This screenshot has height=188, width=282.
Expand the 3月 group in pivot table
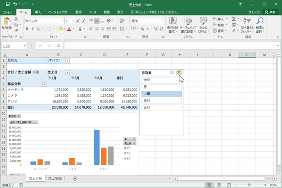pos(95,78)
